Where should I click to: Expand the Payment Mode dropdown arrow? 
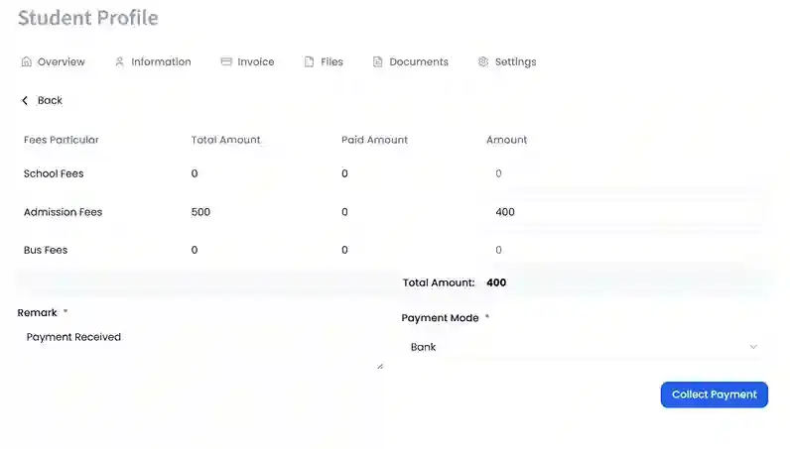[753, 347]
